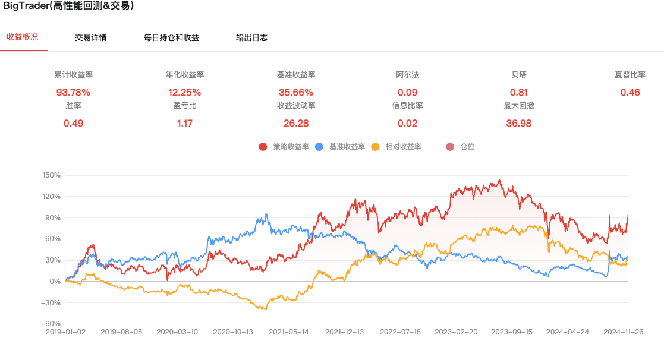Show the 仓位 series via legend label
The width and height of the screenshot is (664, 344).
467,147
